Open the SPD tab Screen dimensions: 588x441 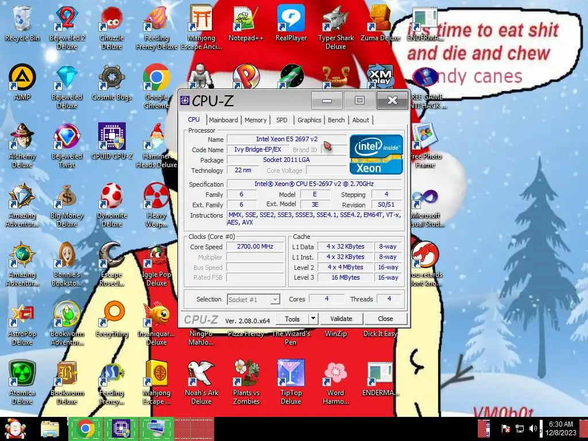click(x=281, y=120)
